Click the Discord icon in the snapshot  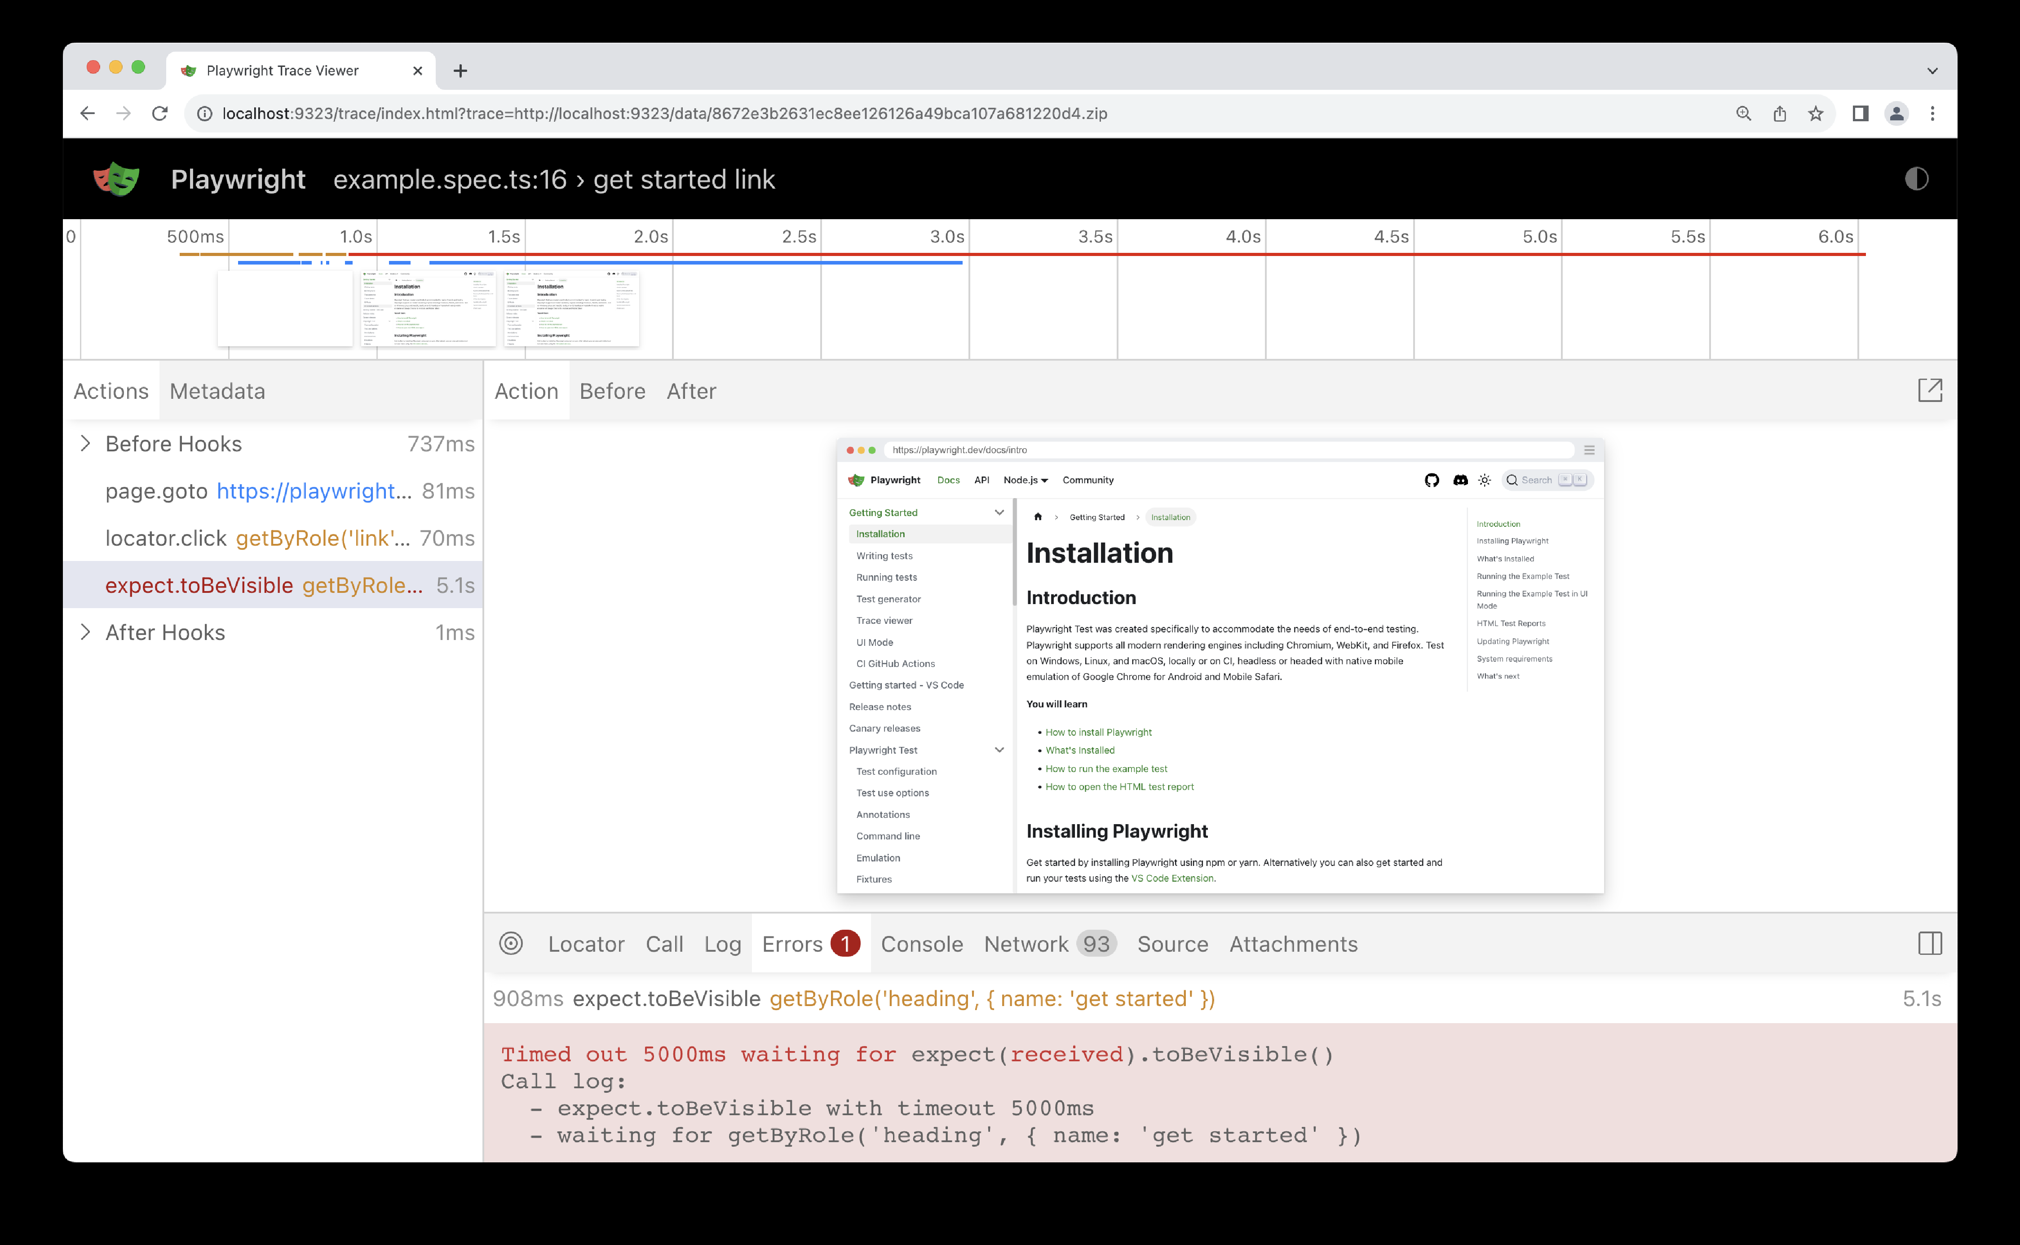point(1460,480)
